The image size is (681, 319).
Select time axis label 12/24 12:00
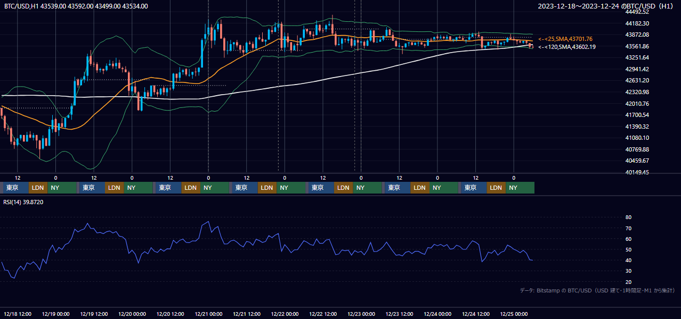pos(476,314)
